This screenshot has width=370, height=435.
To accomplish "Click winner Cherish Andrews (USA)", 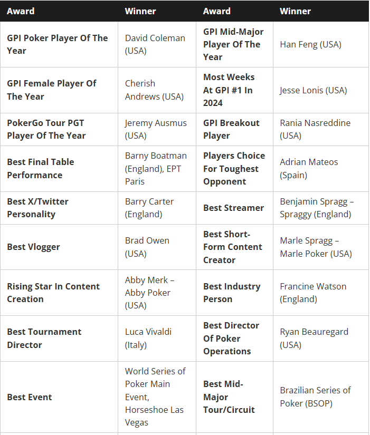I will click(154, 90).
